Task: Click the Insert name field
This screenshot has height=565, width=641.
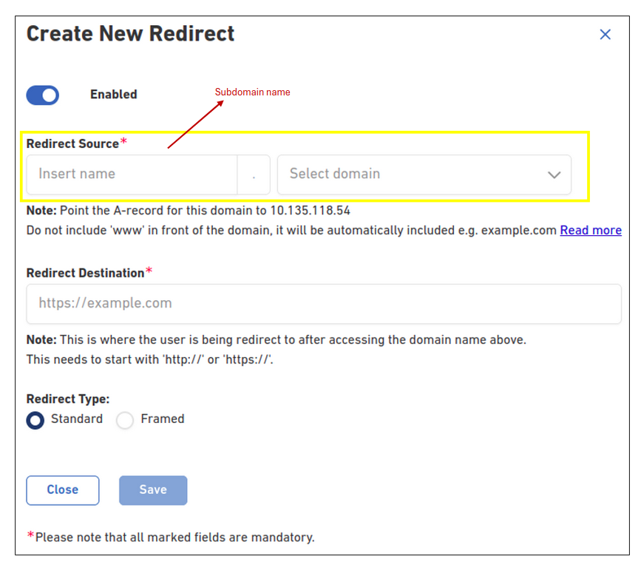Action: (x=132, y=175)
